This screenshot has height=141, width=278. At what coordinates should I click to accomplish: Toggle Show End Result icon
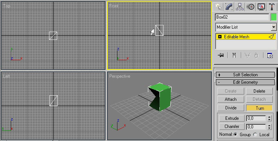coord(234,55)
